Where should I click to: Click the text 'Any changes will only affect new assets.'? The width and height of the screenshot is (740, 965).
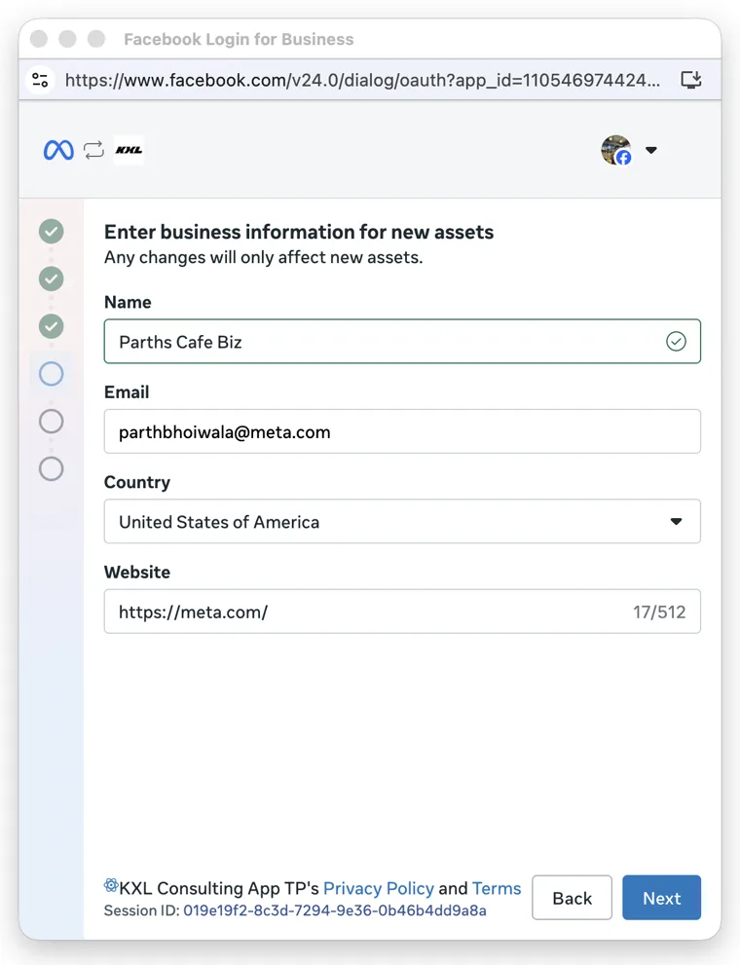point(263,257)
